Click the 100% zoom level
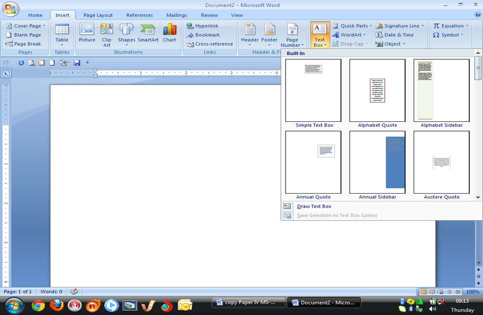Viewport: 483px width, 315px height. coord(472,291)
